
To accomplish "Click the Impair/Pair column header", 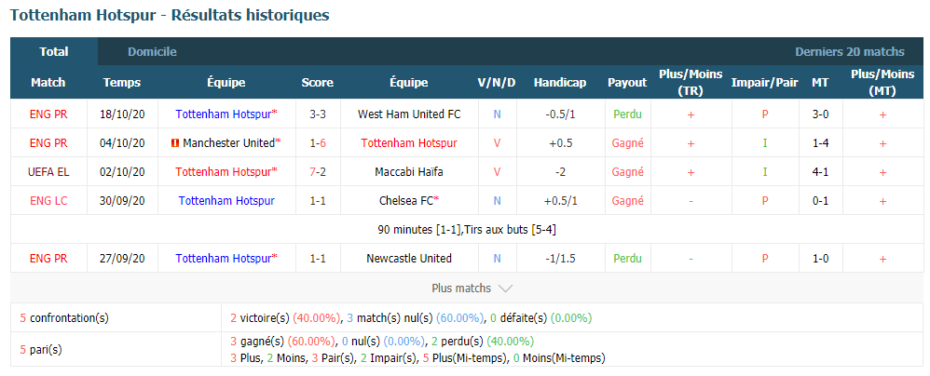I will point(764,82).
